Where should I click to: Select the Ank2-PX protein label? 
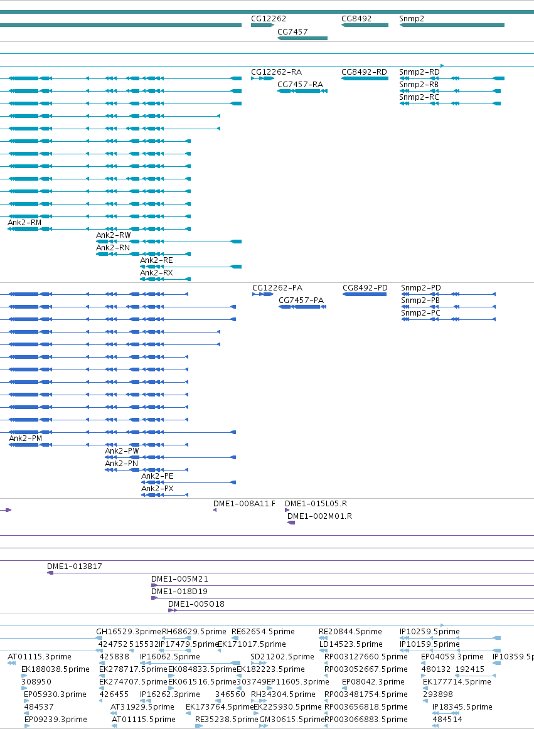pos(158,489)
